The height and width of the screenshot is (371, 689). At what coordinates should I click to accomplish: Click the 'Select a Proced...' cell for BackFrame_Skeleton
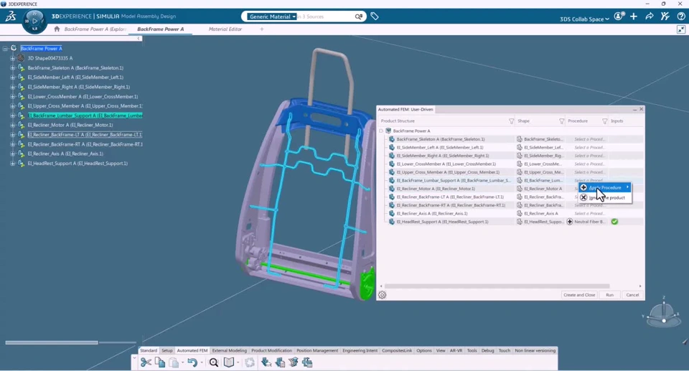tap(589, 139)
